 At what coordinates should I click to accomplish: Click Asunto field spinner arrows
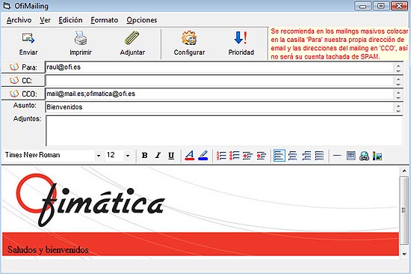click(398, 108)
